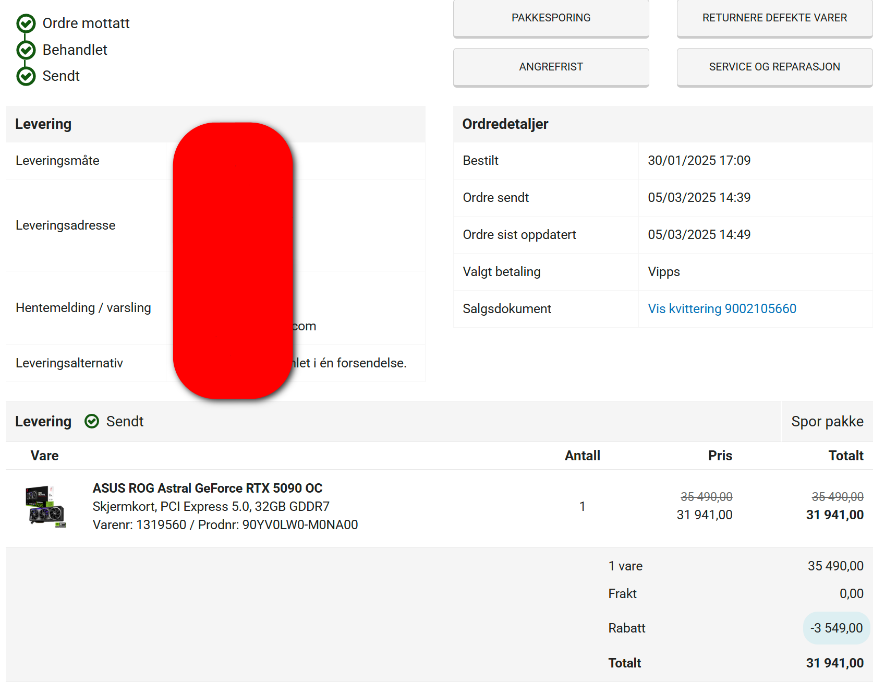Select the Vipps payment value
Screen dimensions: 885x692
click(663, 272)
